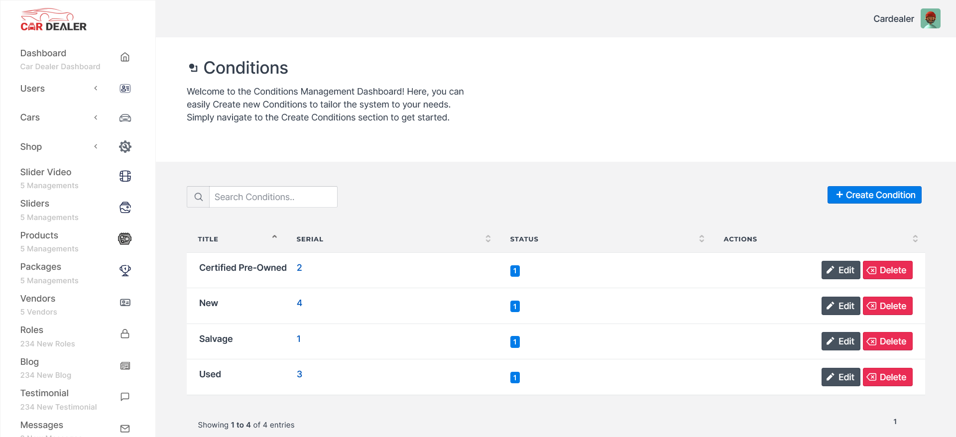Delete the Salvage condition
The width and height of the screenshot is (956, 437).
[x=887, y=341]
